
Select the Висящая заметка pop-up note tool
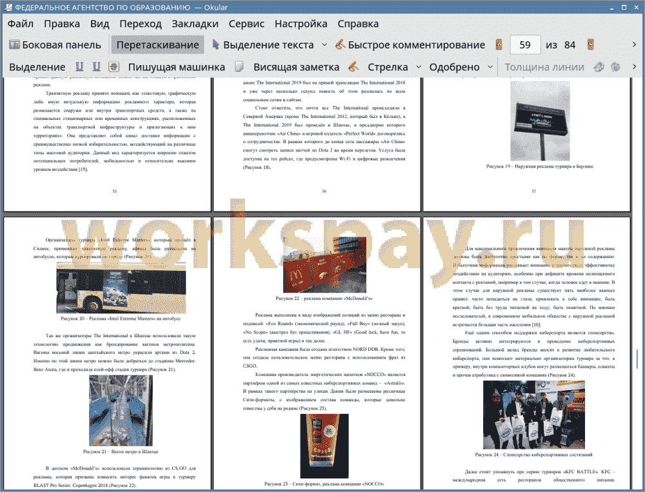tap(296, 67)
